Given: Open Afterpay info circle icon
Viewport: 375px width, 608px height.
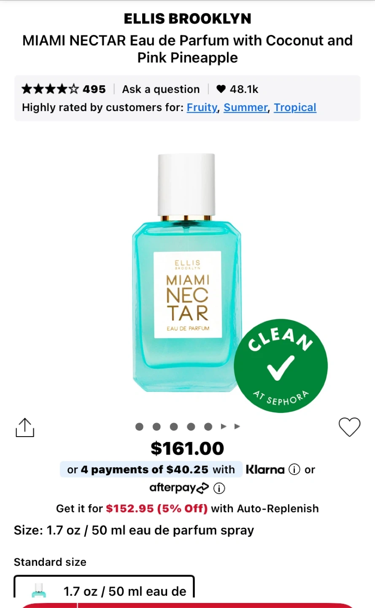Looking at the screenshot, I should click(x=219, y=489).
